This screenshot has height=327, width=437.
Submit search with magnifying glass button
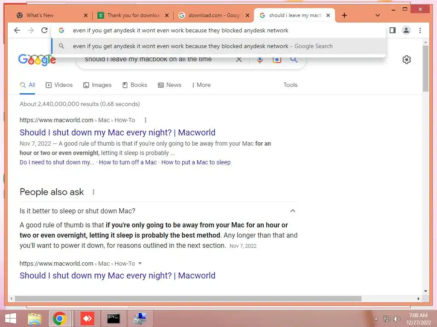tap(294, 60)
